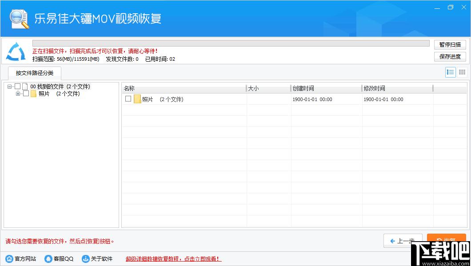This screenshot has width=471, height=266.
Task: Switch to list view icon
Action: coord(450,72)
